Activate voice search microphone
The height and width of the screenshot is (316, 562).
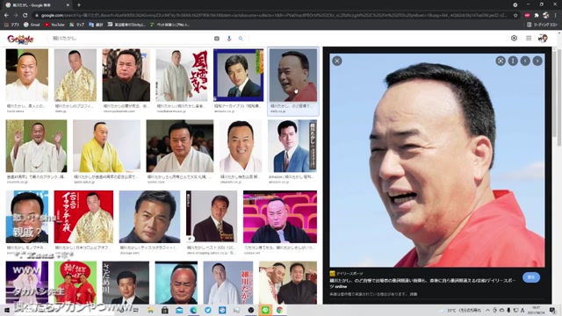pos(229,39)
